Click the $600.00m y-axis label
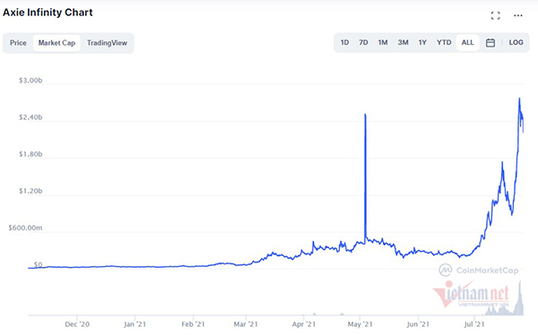This screenshot has height=335, width=538. (25, 228)
